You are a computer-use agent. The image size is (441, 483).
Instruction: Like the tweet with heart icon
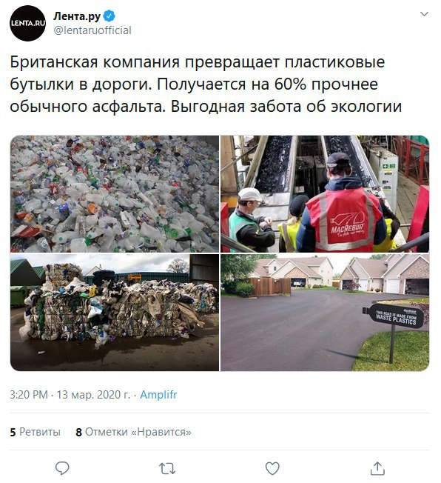[x=272, y=468]
